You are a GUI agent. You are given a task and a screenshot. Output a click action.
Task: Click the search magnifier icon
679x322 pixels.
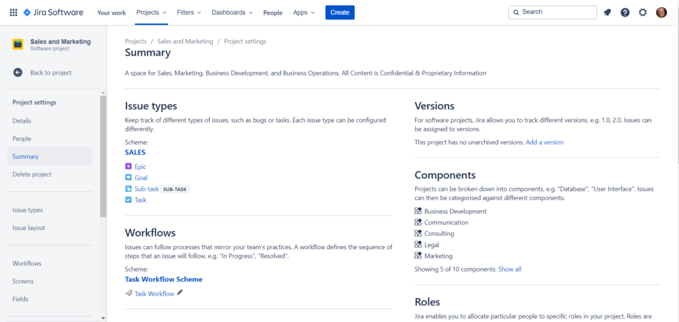pyautogui.click(x=516, y=13)
